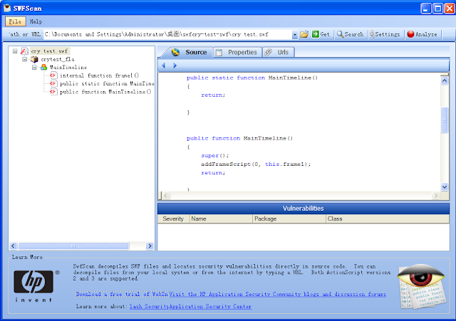This screenshot has width=456, height=321.
Task: Sort vulnerabilities by Severity column
Action: [x=173, y=219]
